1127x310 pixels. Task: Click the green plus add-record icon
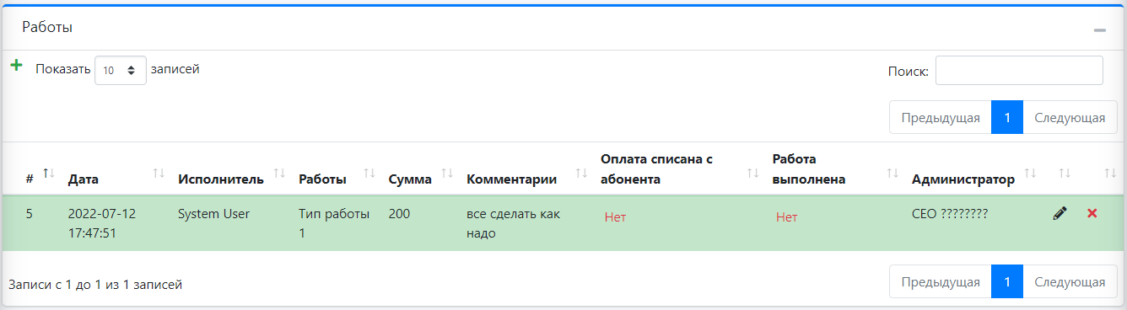16,65
